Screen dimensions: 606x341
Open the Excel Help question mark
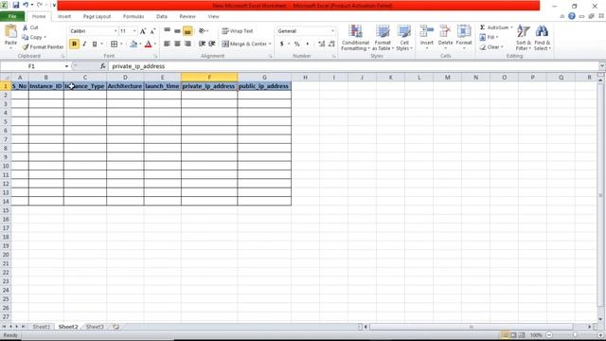(x=572, y=16)
